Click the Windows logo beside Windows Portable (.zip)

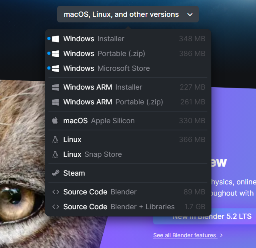click(x=55, y=54)
